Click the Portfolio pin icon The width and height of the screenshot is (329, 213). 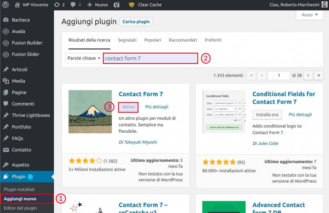click(x=6, y=127)
